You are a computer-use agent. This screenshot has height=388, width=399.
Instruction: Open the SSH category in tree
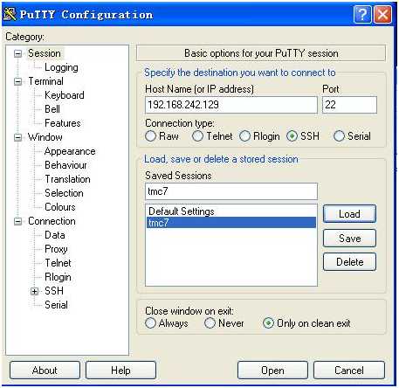(54, 291)
